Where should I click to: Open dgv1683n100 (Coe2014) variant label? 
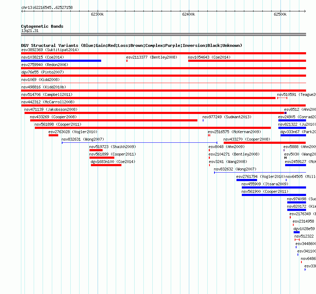click(x=113, y=162)
